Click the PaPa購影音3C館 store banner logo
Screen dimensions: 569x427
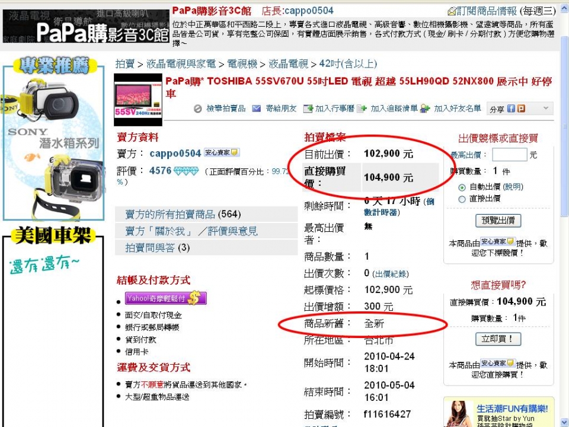tap(86, 26)
